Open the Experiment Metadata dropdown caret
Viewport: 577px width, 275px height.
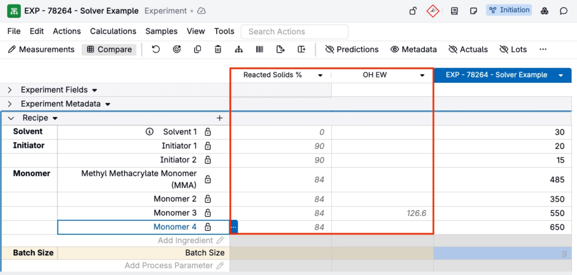click(108, 104)
